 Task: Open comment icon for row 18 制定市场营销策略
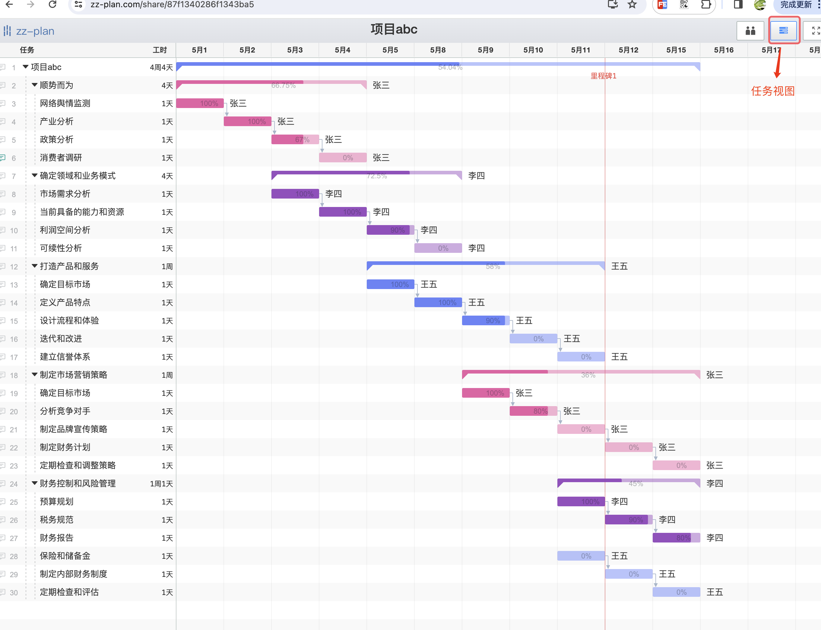coord(3,375)
